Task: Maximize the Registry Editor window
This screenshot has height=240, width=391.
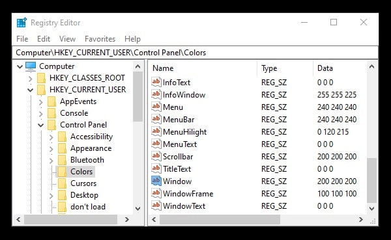Action: tap(334, 22)
